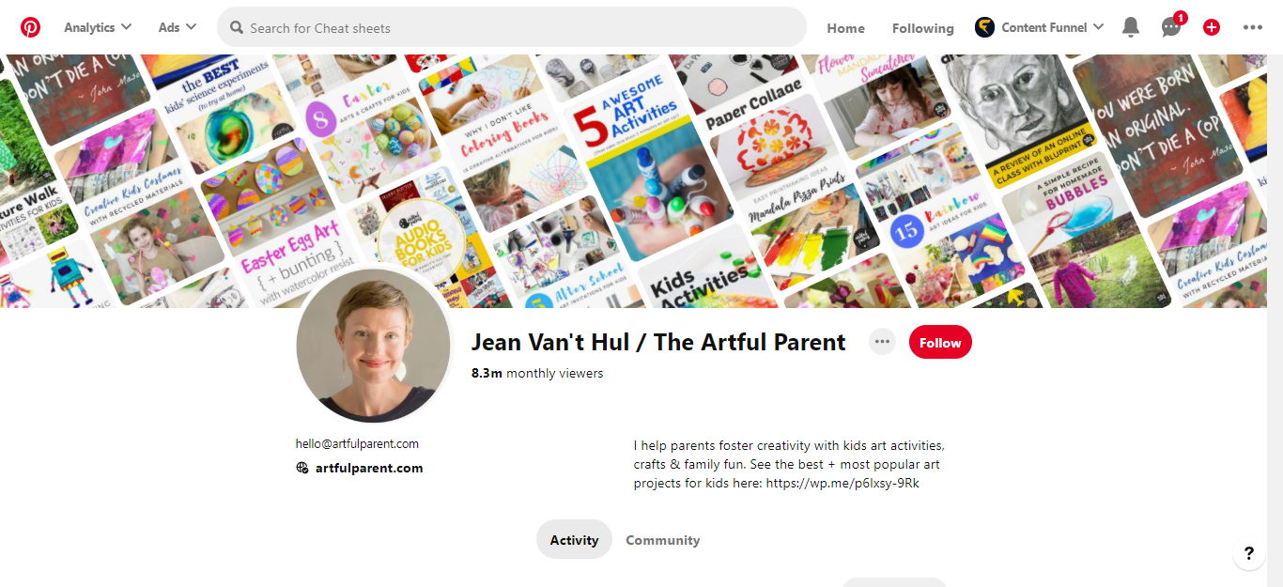This screenshot has width=1283, height=587.
Task: Open the Following feed link
Action: (x=922, y=28)
